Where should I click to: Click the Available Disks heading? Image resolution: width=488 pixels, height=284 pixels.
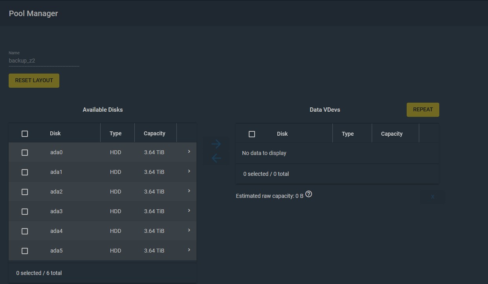pyautogui.click(x=103, y=110)
